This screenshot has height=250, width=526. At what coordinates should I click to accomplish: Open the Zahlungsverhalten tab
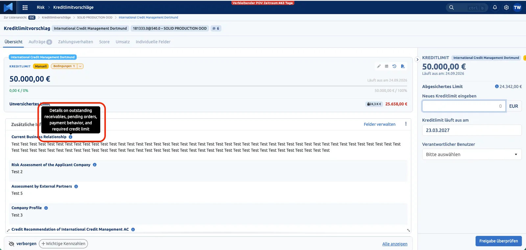[x=76, y=42]
